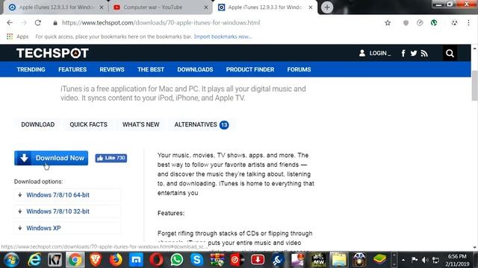Click the system clock showing 6:56 PM
This screenshot has width=478, height=268.
457,256
